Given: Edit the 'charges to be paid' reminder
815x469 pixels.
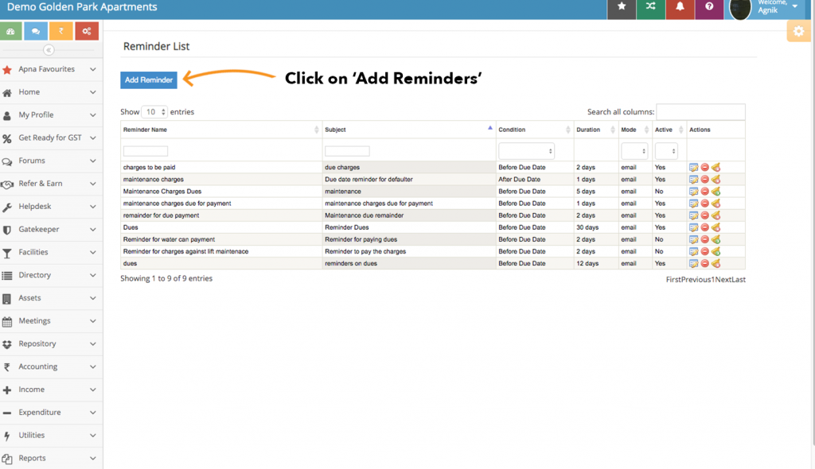Looking at the screenshot, I should pos(693,167).
